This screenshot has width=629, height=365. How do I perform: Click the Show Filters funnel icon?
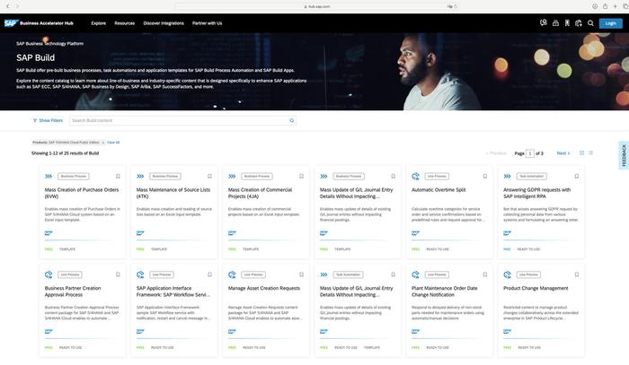coord(35,120)
